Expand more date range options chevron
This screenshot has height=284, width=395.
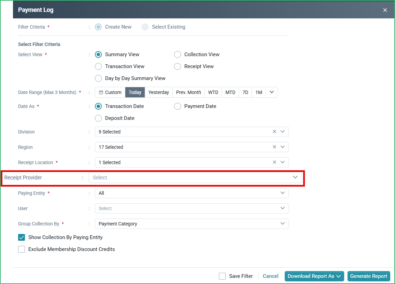pos(271,92)
